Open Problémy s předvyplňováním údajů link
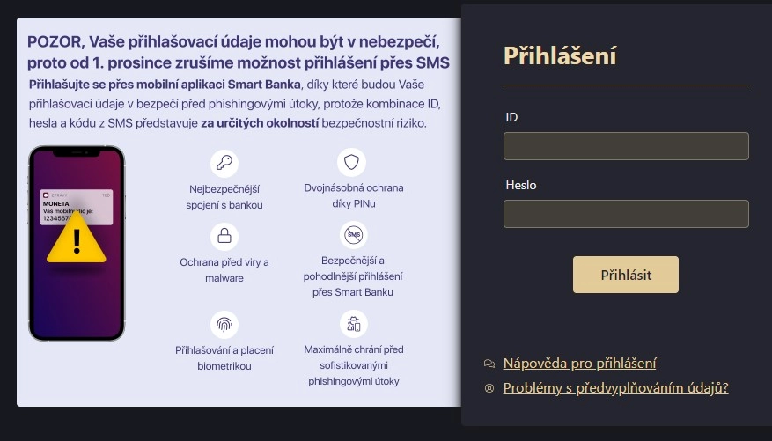 coord(615,387)
